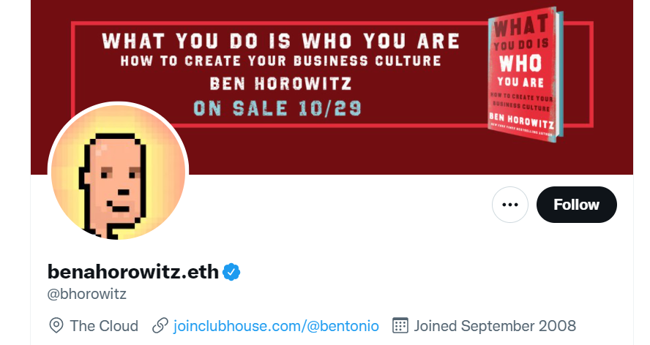
Task: Open the three-dot more options menu
Action: click(x=510, y=205)
